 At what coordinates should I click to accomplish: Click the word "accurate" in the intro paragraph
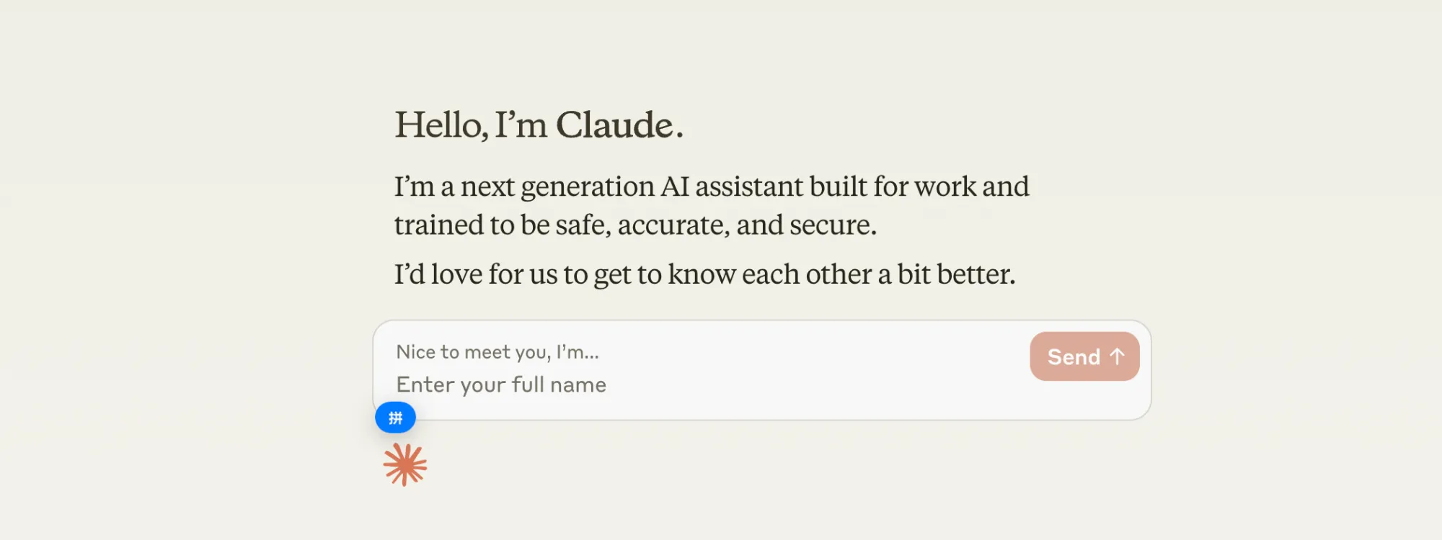pyautogui.click(x=674, y=225)
